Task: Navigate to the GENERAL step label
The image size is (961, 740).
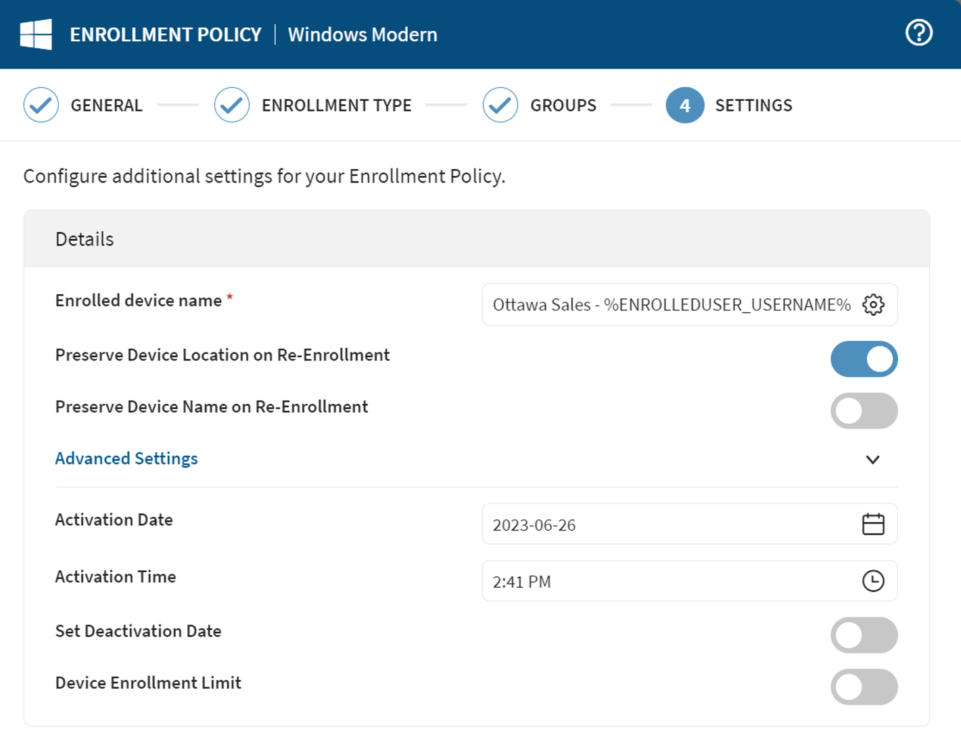Action: click(106, 105)
